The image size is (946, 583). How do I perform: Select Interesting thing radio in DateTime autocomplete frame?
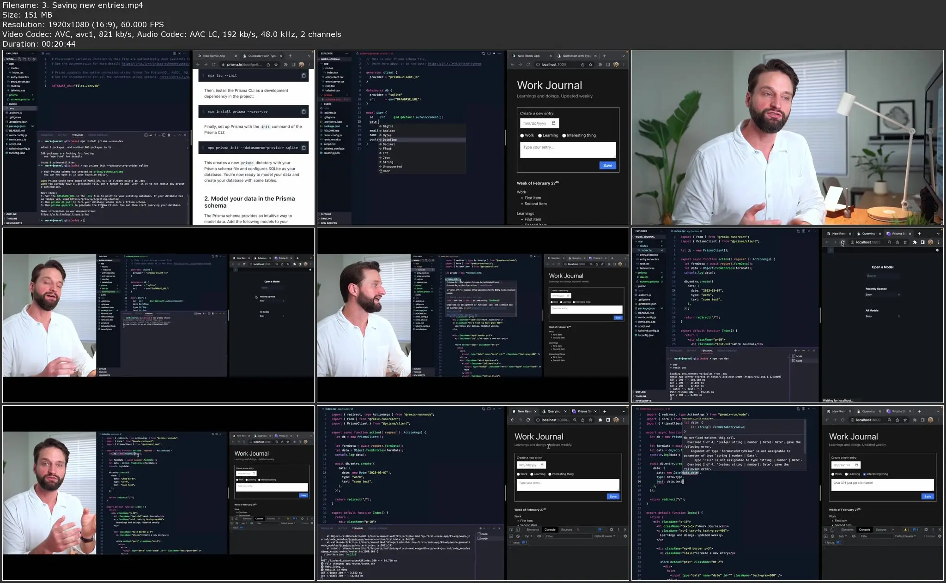(564, 136)
